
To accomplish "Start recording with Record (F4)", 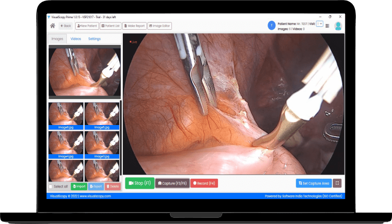I will click(204, 183).
